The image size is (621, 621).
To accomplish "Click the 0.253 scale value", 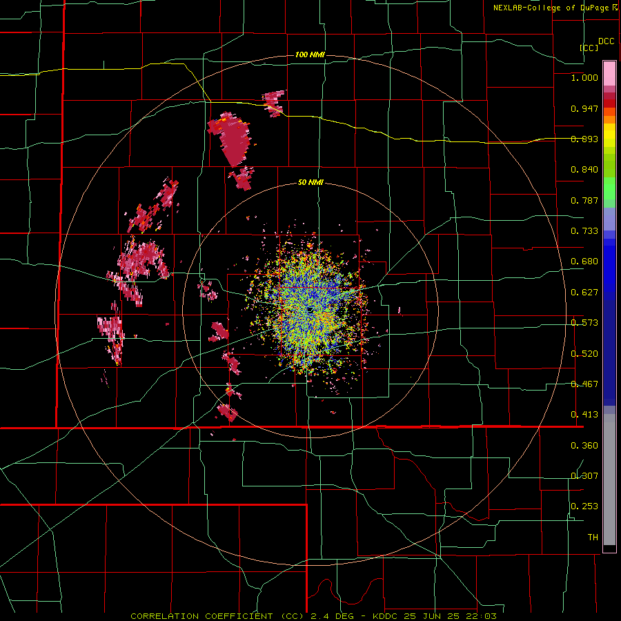I will (584, 506).
